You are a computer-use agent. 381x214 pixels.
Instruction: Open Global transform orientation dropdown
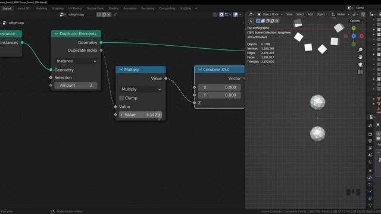(x=341, y=14)
